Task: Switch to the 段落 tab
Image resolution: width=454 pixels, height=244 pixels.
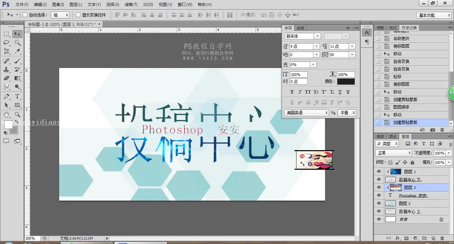Action: tap(300, 28)
